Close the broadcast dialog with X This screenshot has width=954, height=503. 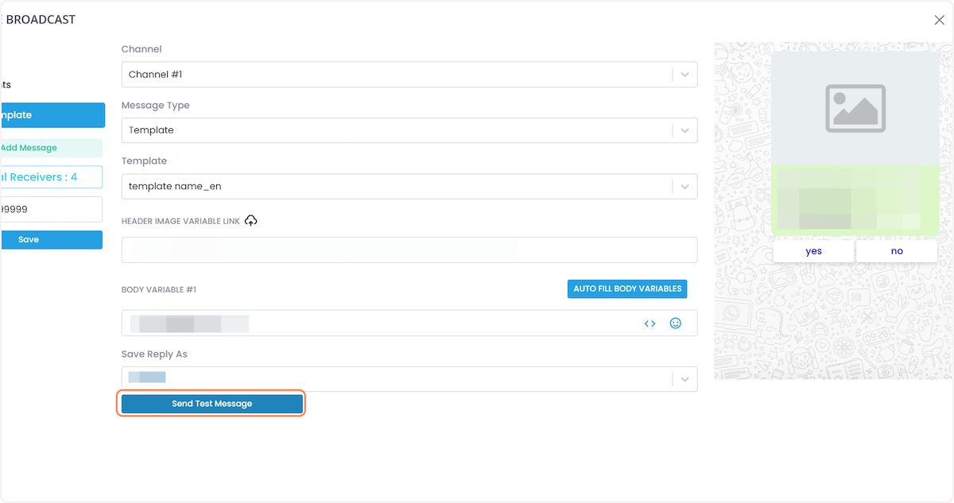point(939,20)
